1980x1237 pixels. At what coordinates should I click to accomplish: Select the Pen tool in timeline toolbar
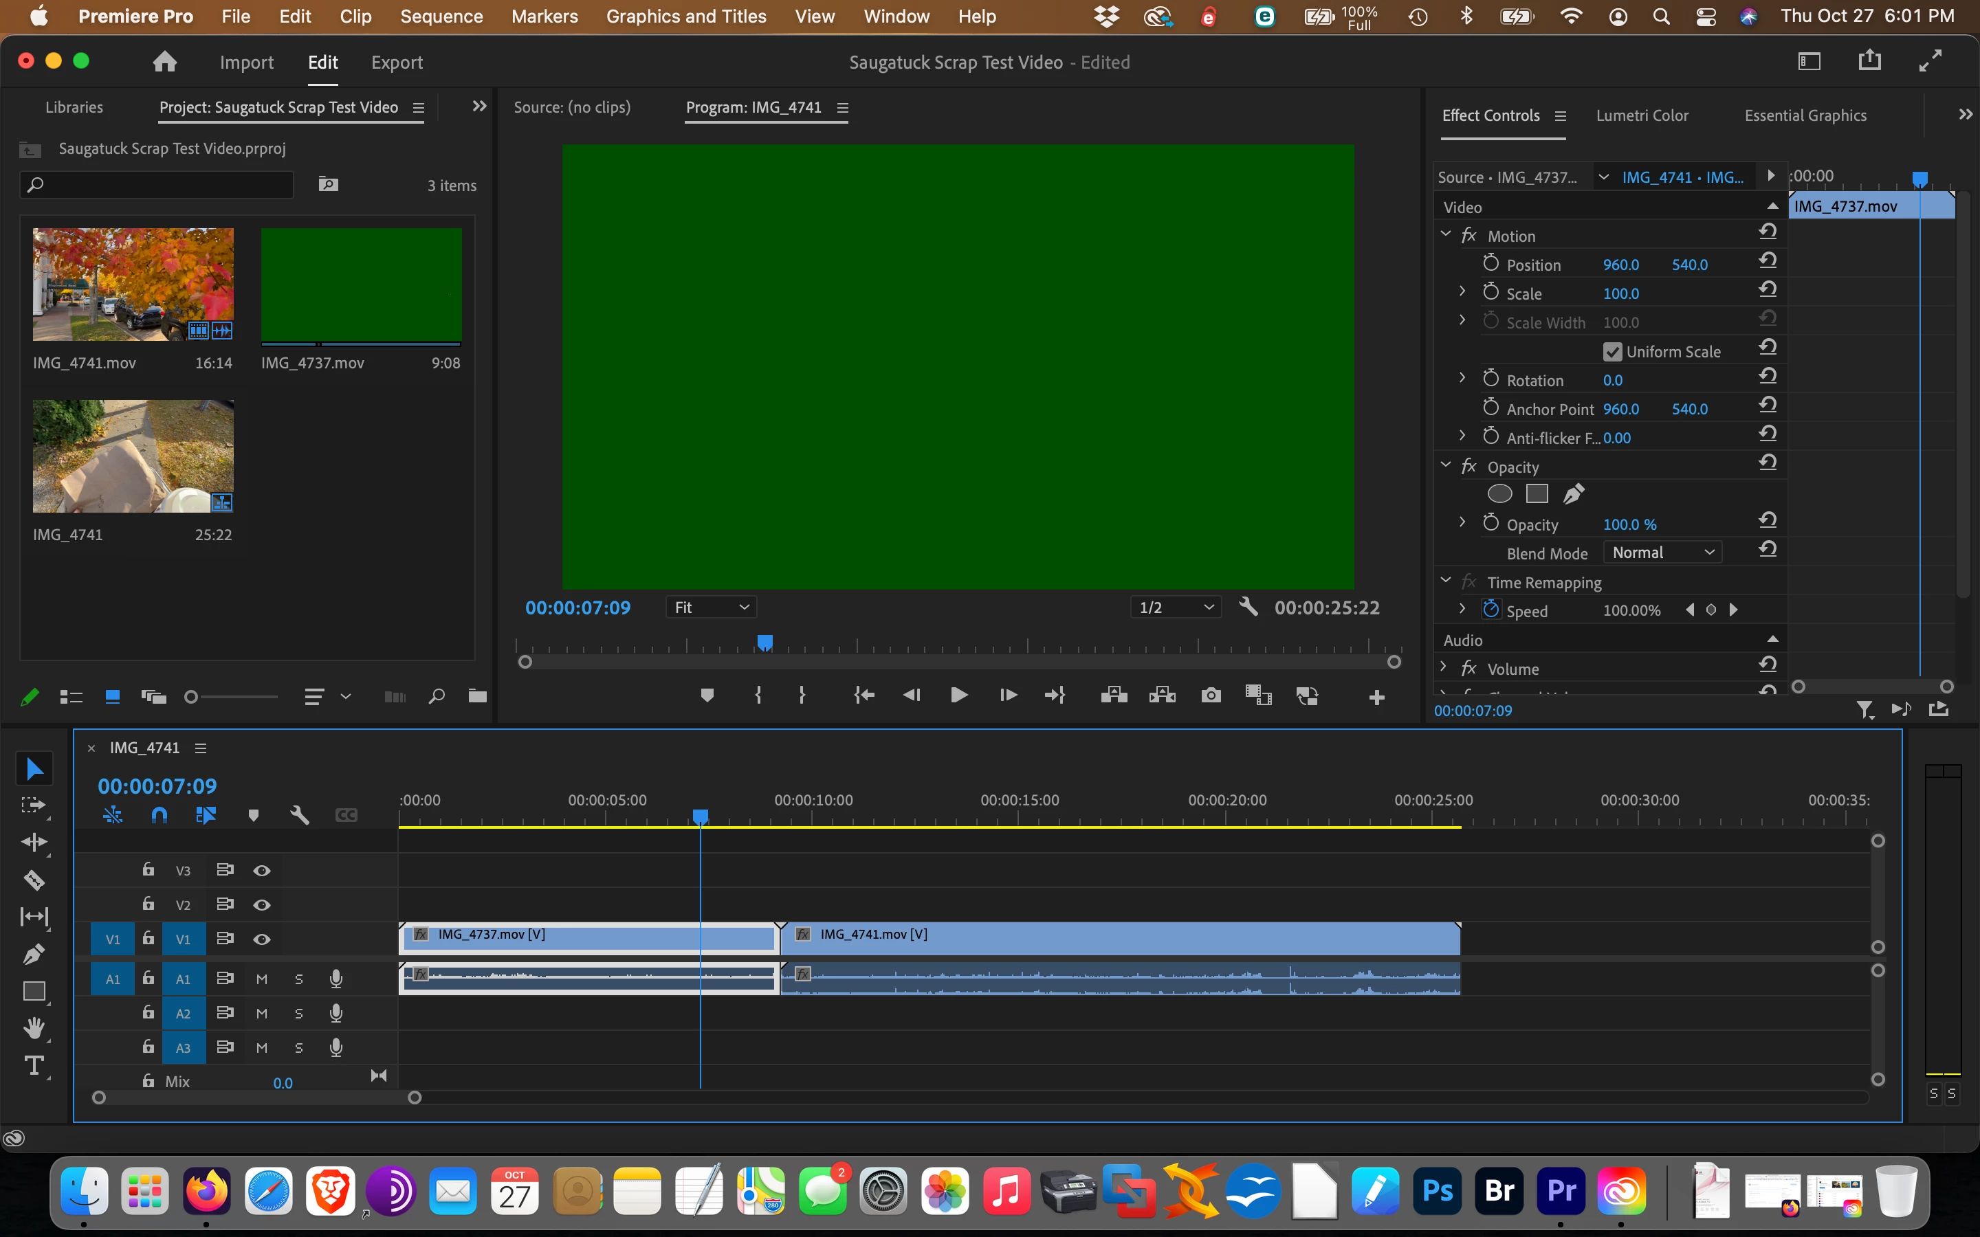(34, 954)
